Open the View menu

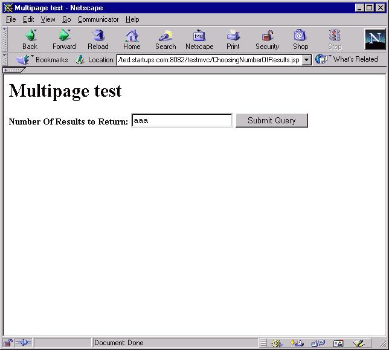point(48,19)
